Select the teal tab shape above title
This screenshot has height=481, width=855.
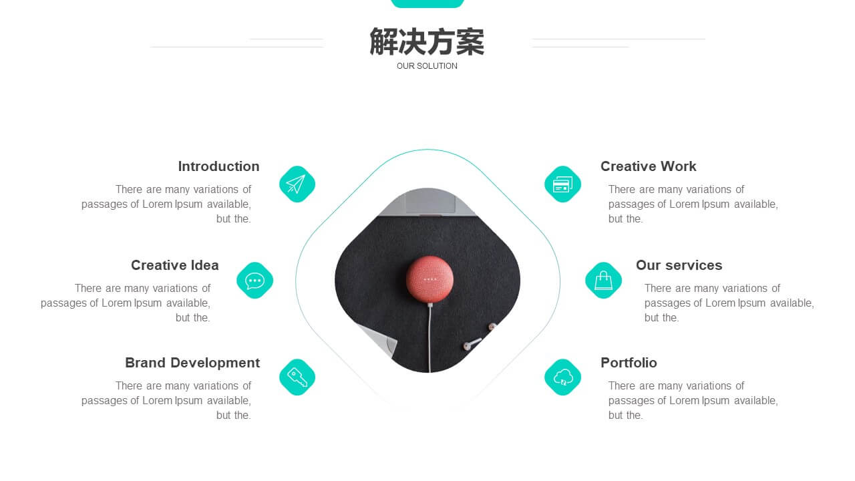(x=427, y=3)
